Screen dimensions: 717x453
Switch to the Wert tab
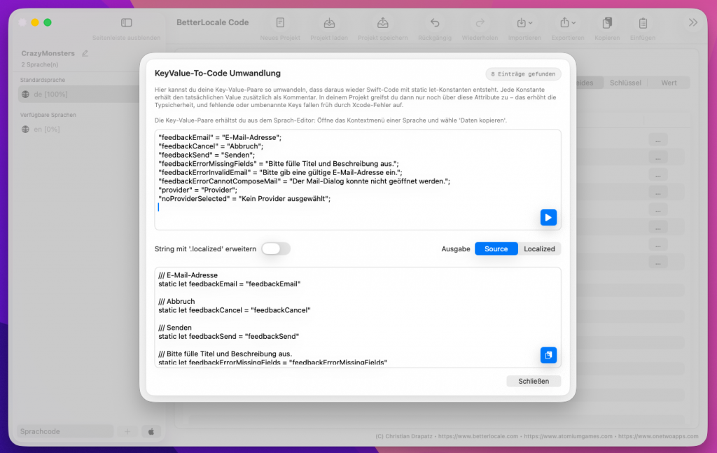tap(669, 83)
